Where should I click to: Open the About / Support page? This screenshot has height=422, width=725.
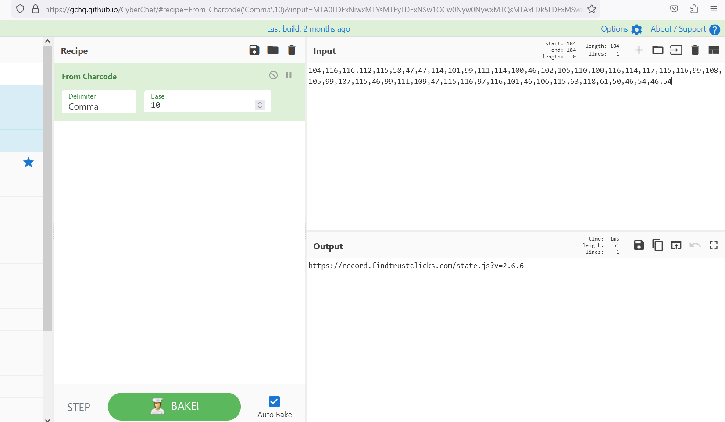pyautogui.click(x=678, y=29)
